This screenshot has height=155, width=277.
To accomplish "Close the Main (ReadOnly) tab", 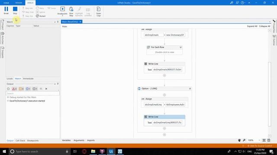I will click(81, 22).
